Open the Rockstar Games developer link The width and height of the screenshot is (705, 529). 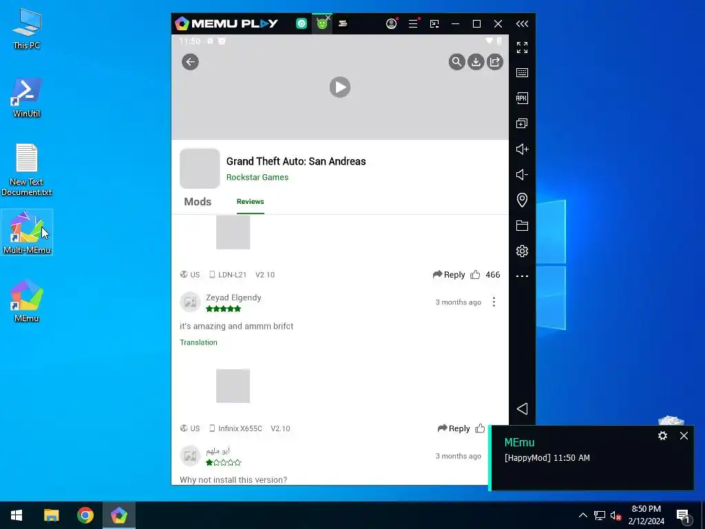pyautogui.click(x=257, y=177)
